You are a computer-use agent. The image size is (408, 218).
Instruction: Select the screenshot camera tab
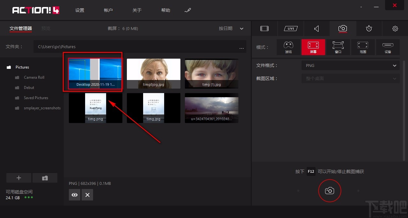(343, 29)
